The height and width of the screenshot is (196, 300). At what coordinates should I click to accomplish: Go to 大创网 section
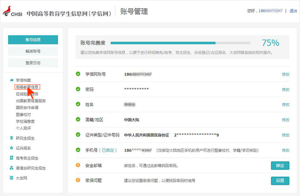coord(21,178)
